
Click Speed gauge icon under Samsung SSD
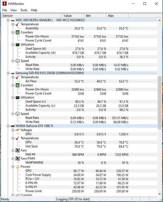click(x=17, y=114)
